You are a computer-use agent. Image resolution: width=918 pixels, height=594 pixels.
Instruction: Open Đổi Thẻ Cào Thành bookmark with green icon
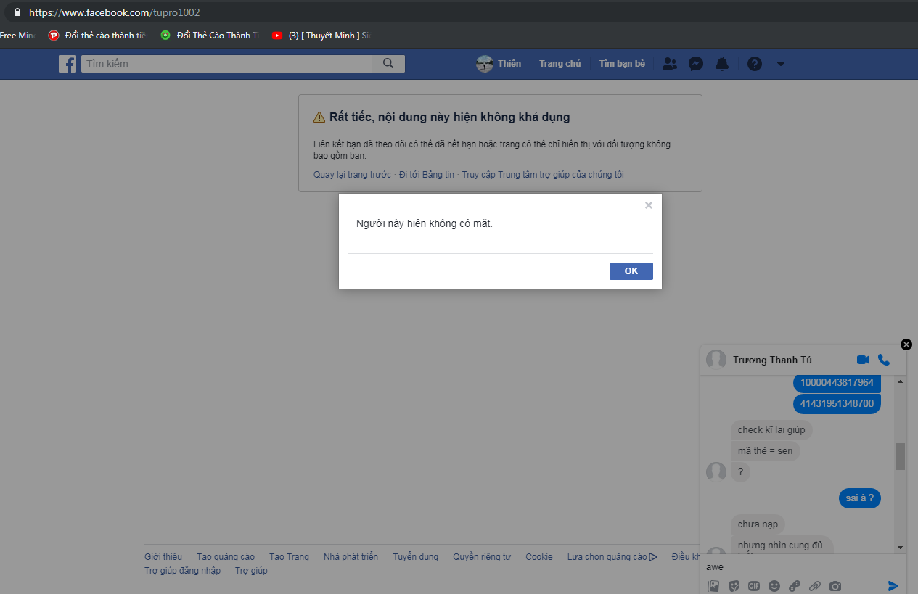pos(209,35)
